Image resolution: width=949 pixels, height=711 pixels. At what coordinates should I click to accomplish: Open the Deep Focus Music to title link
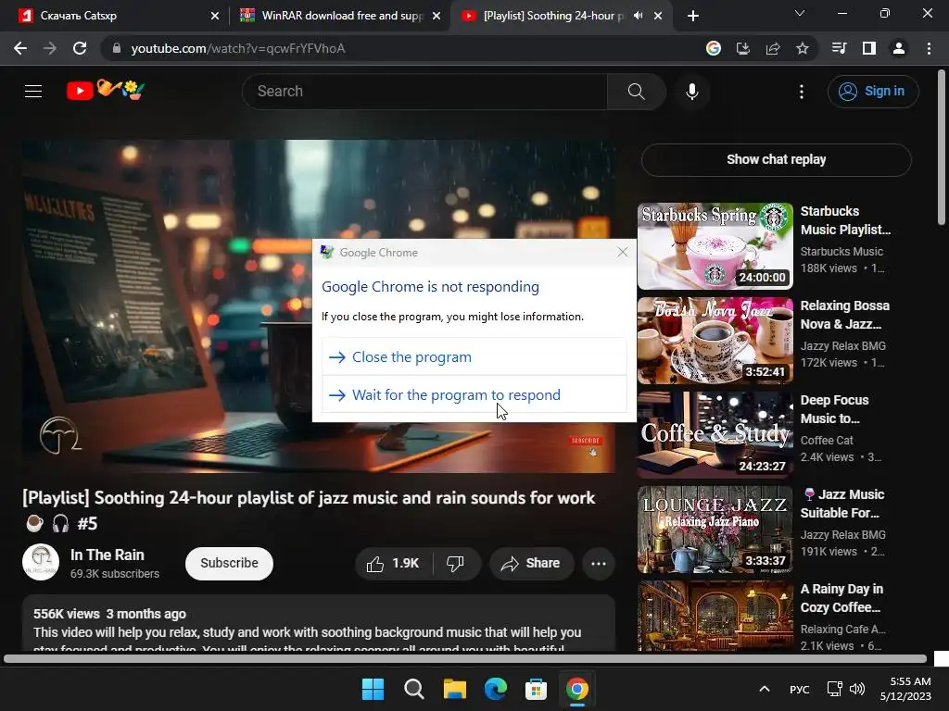point(835,409)
